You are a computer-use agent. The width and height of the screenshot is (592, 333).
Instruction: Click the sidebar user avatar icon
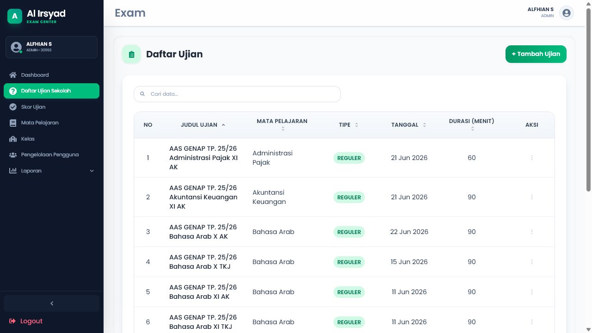(16, 47)
